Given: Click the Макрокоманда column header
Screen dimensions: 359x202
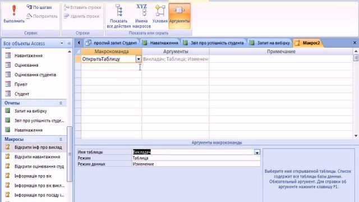Looking at the screenshot, I should pyautogui.click(x=112, y=52).
